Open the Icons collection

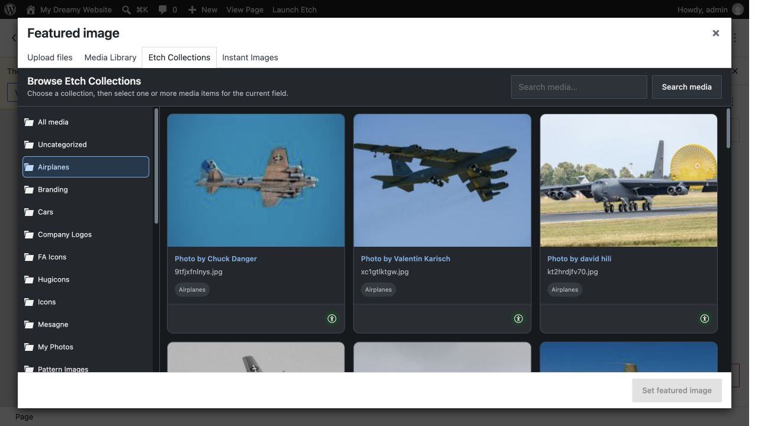(x=86, y=302)
